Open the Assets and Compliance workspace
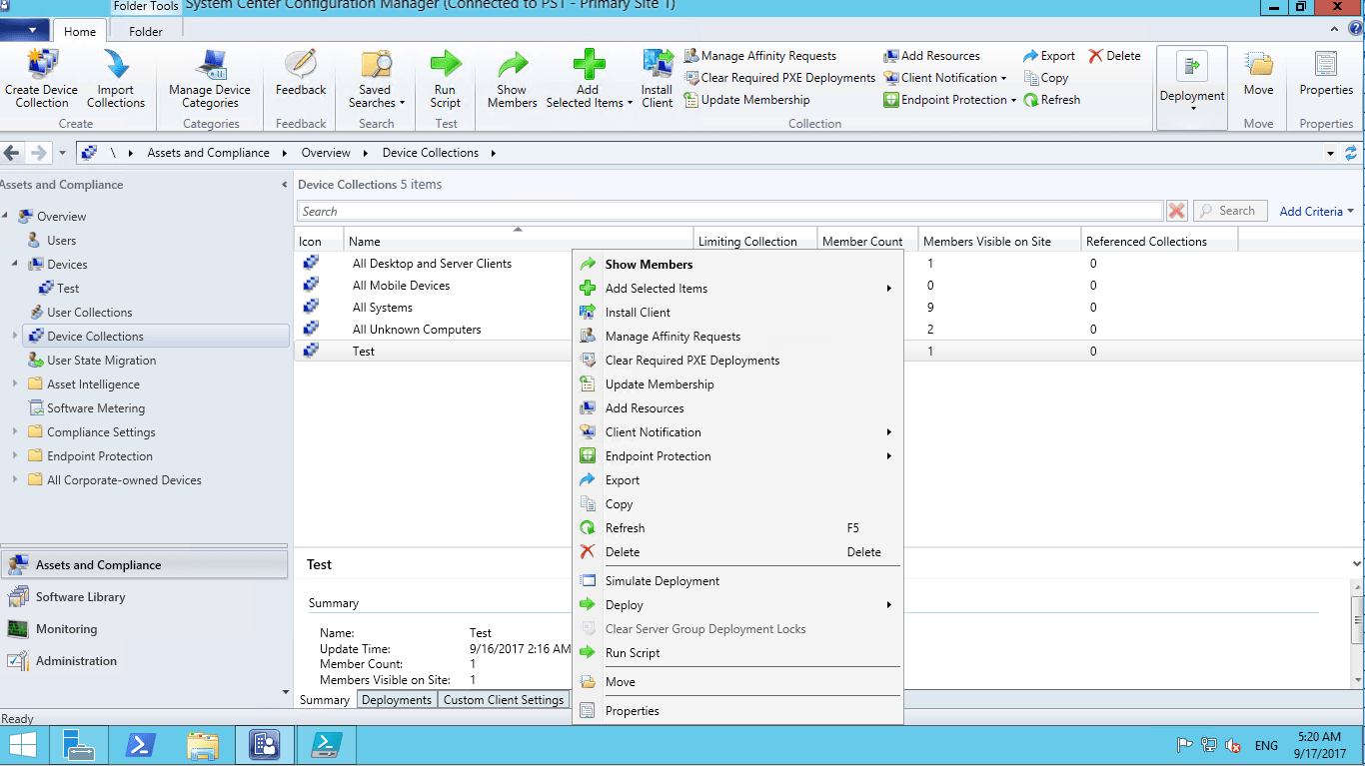This screenshot has width=1365, height=766. pos(144,565)
